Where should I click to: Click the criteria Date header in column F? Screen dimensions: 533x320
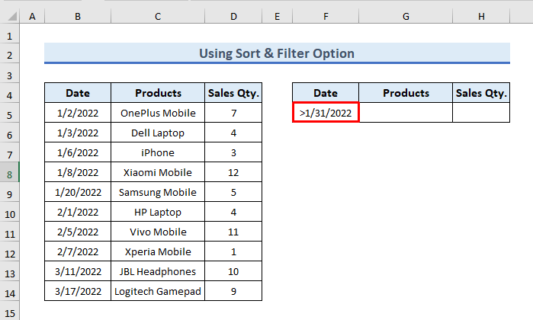326,94
